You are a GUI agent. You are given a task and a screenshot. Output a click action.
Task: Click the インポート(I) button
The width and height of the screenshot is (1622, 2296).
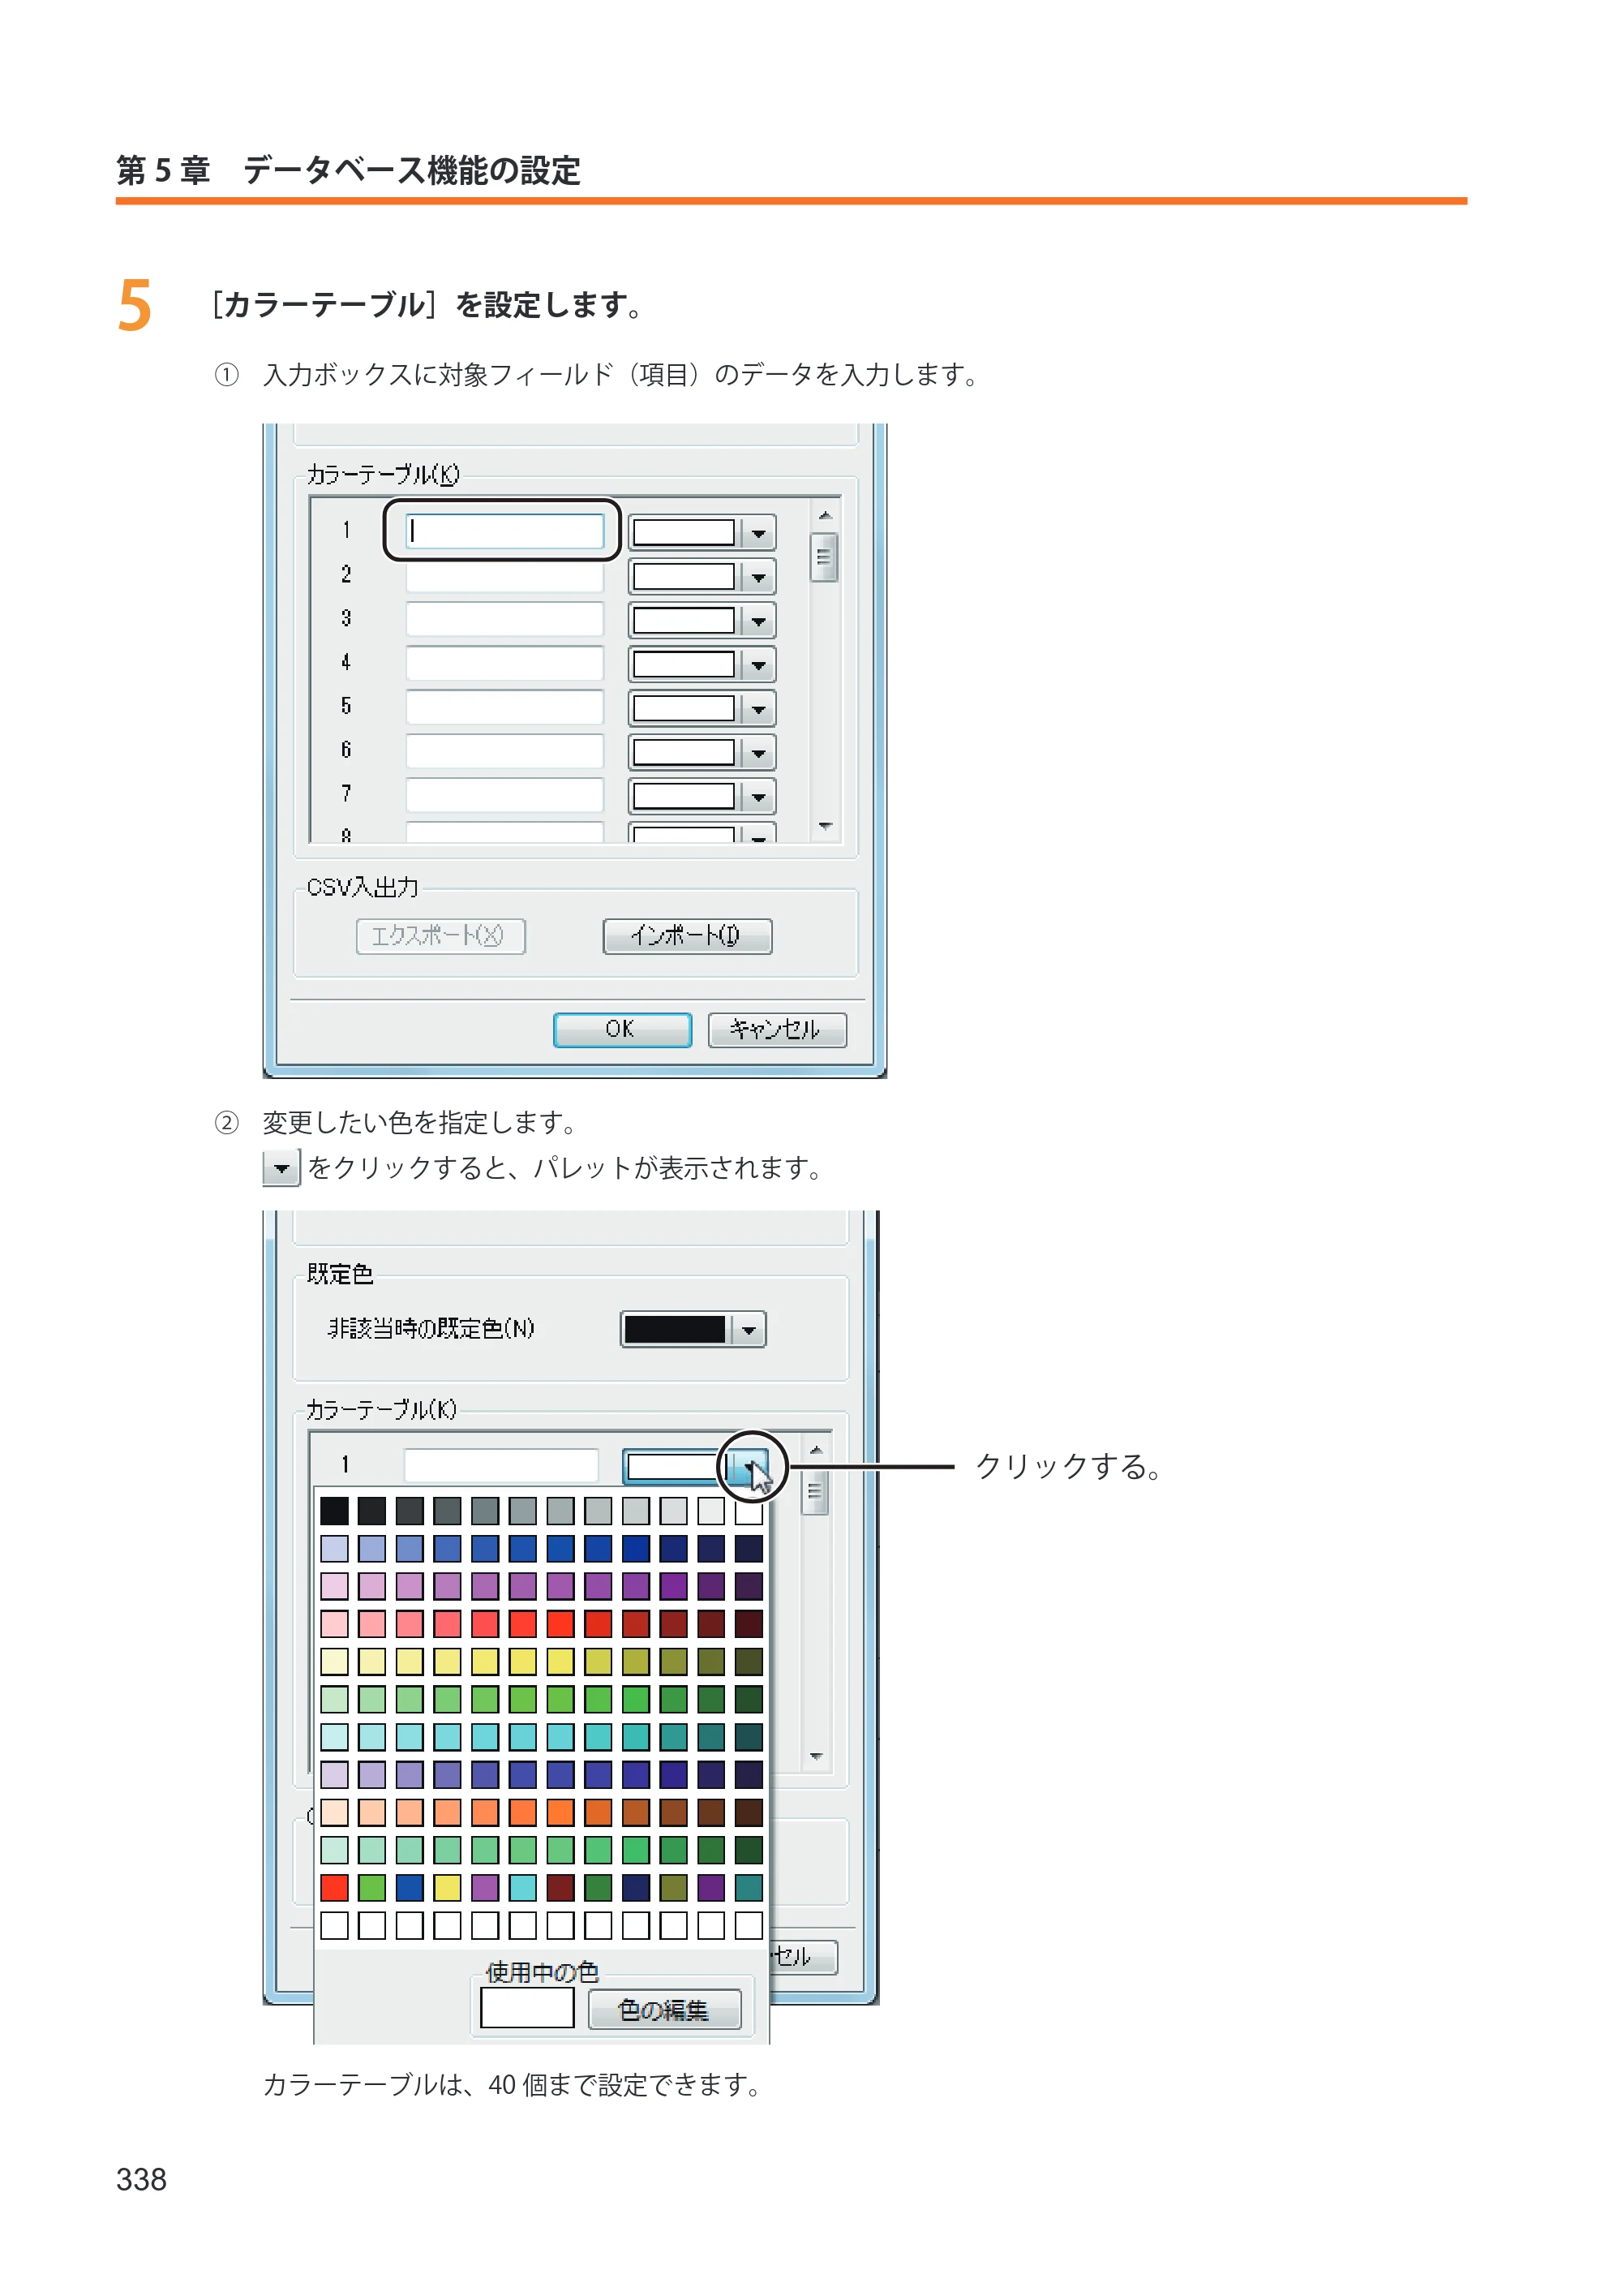688,936
